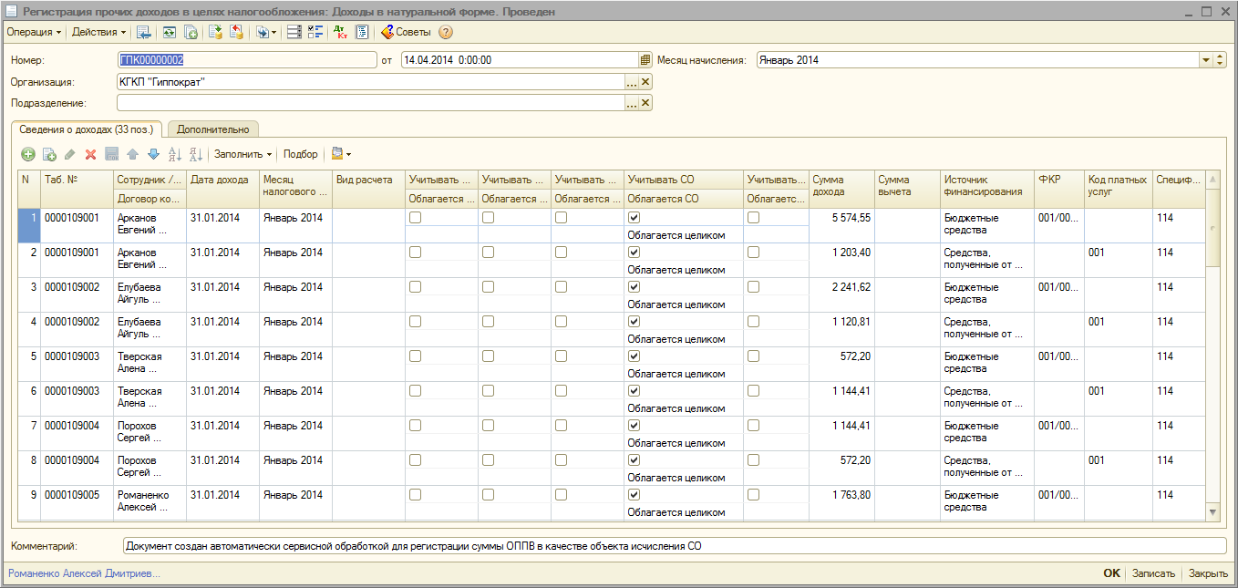
Task: Uncheck Учитывать СО checkbox in row 1
Action: point(634,218)
